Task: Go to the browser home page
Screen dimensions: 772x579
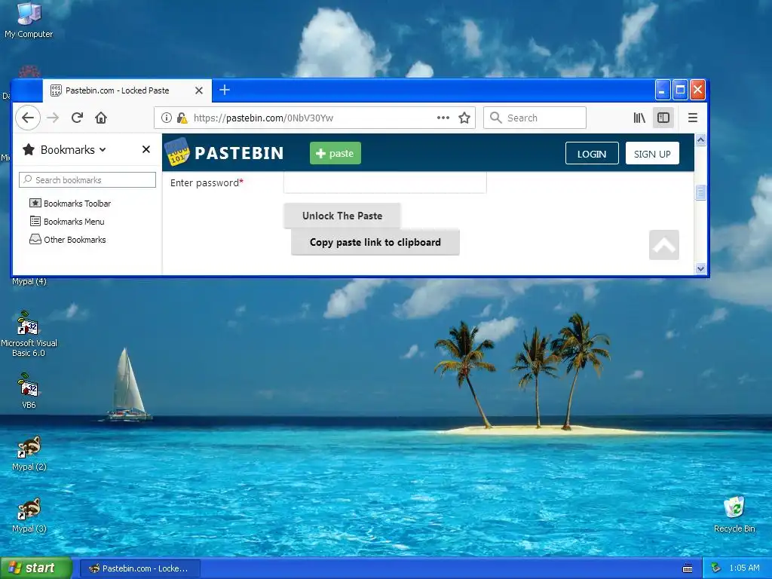Action: tap(101, 118)
